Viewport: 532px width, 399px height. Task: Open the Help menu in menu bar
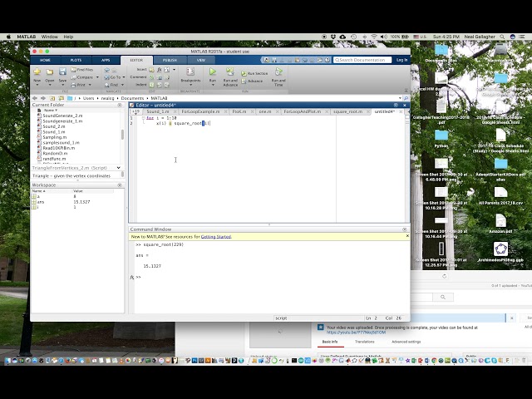[x=68, y=37]
